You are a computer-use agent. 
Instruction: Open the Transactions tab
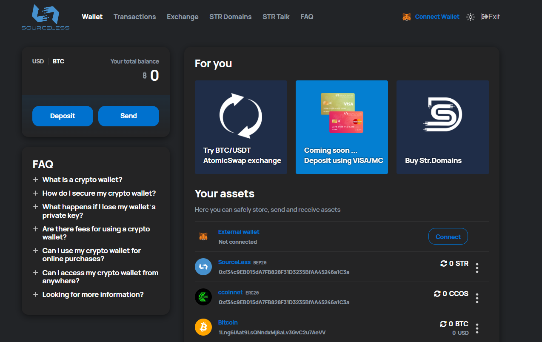click(x=134, y=17)
